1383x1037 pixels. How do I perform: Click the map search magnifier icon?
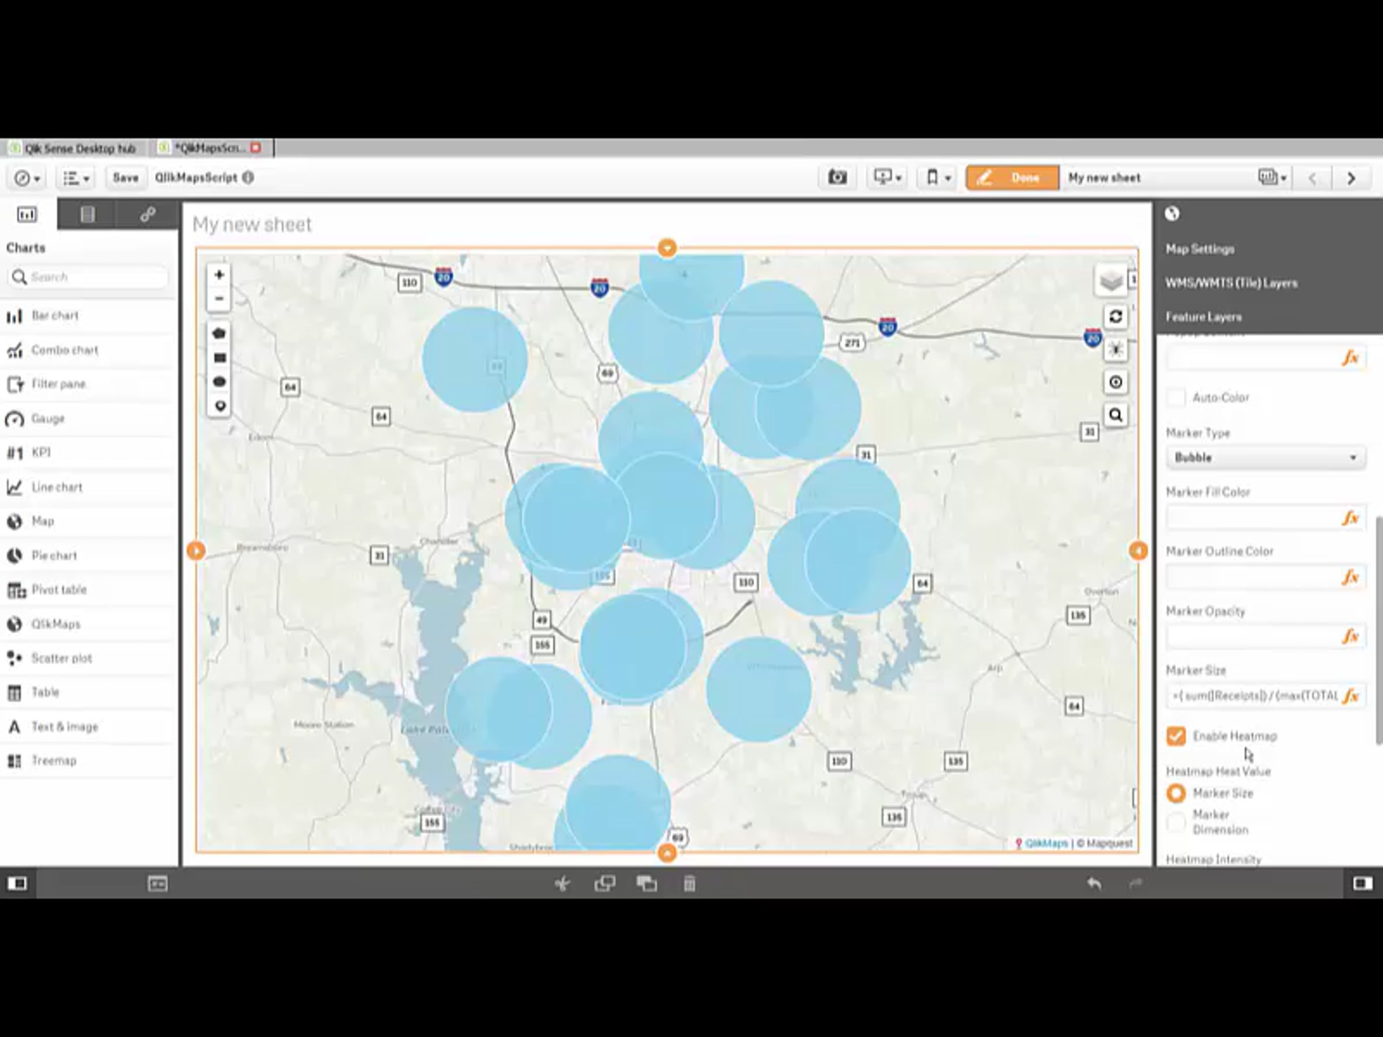[1116, 415]
